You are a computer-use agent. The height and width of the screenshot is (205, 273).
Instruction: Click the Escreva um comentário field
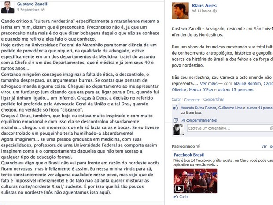point(230,128)
